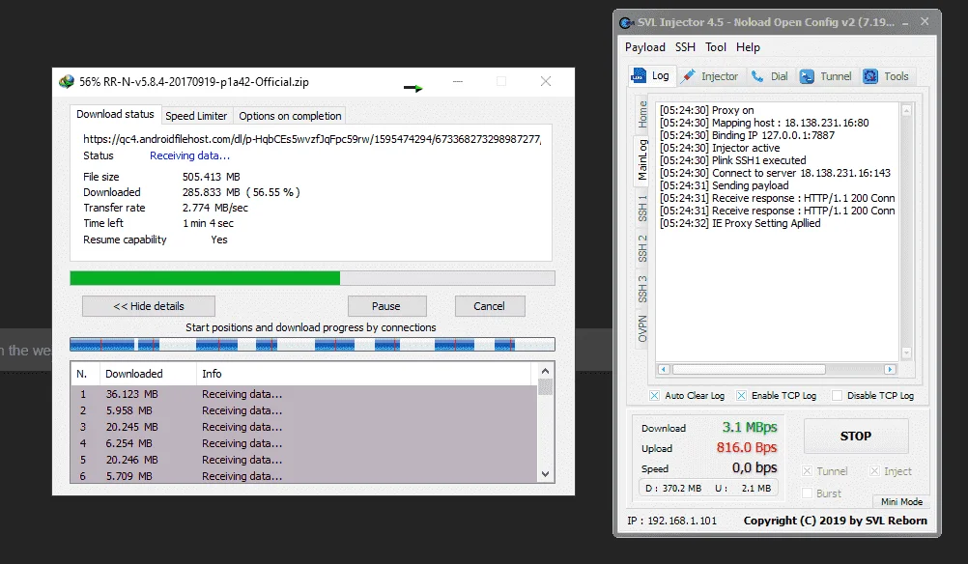Click the SVL Injector app icon in title bar
The image size is (968, 564).
(627, 23)
